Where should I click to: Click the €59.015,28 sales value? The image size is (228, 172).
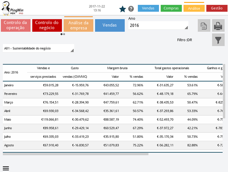51,85
